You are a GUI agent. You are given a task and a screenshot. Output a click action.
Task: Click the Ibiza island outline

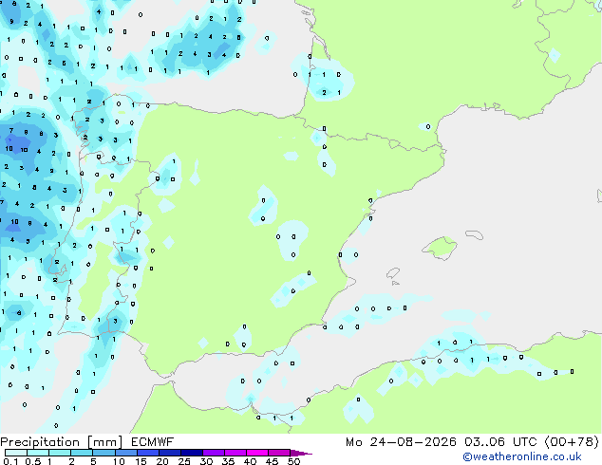[393, 273]
